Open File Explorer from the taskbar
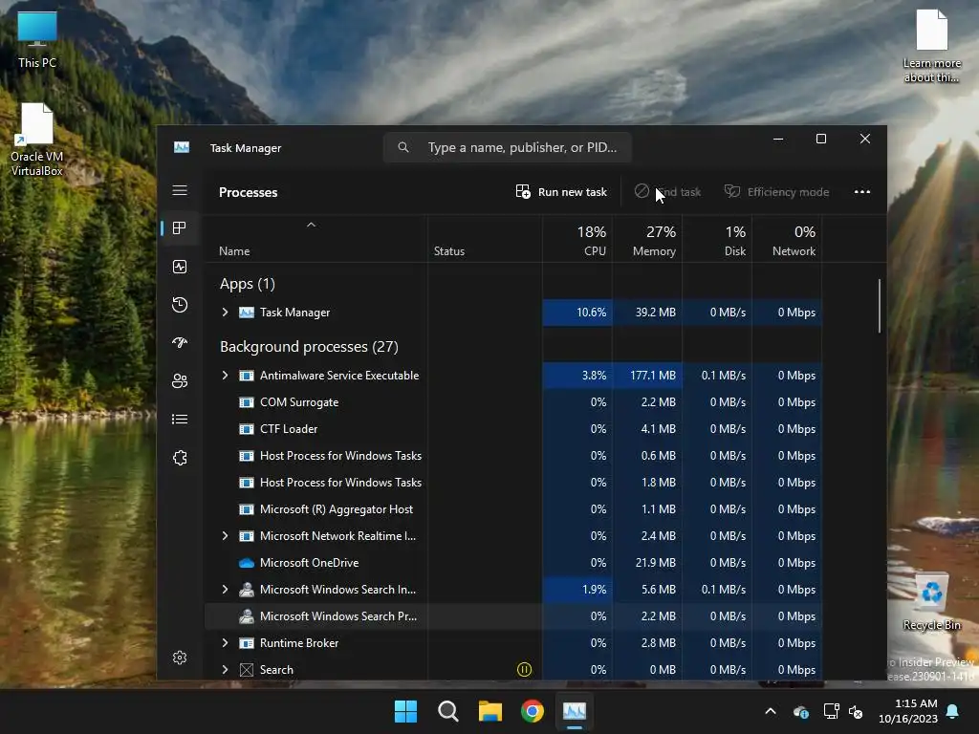 (x=490, y=711)
